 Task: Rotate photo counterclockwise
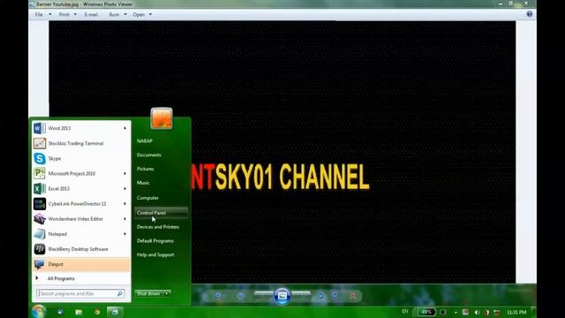[320, 296]
